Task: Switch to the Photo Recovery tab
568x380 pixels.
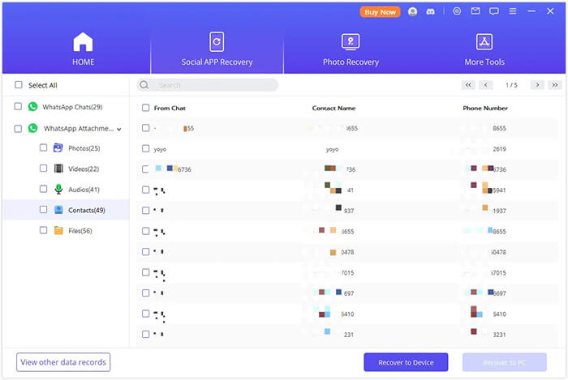Action: 351,49
